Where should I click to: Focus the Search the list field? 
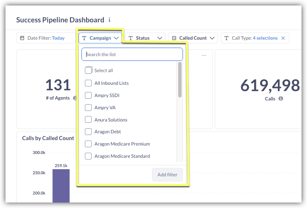[132, 54]
